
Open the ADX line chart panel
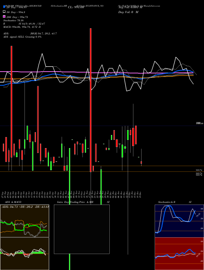[x=24, y=221]
